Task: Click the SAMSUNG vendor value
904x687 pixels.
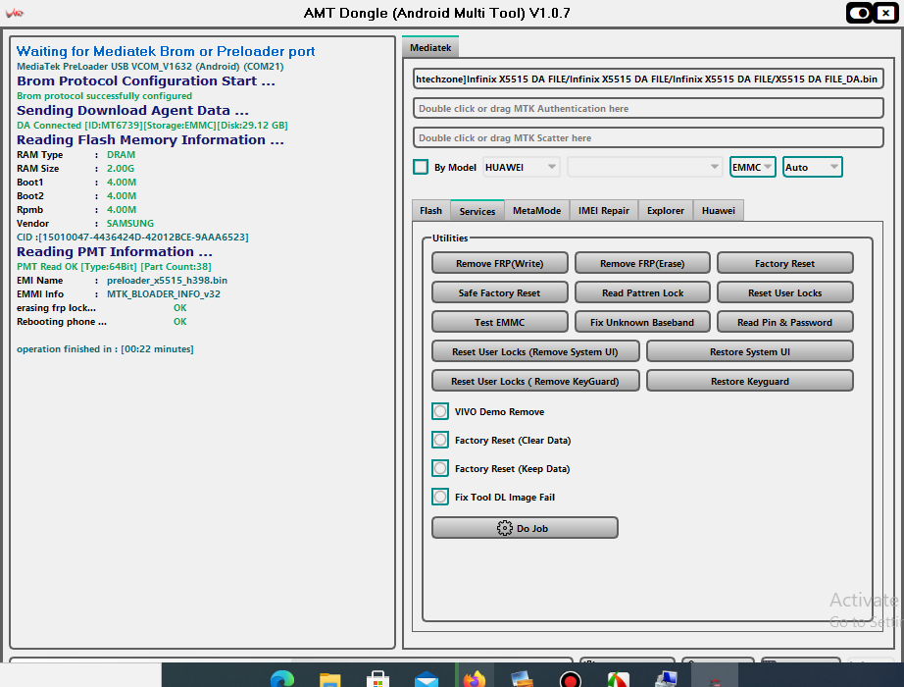Action: coord(130,224)
